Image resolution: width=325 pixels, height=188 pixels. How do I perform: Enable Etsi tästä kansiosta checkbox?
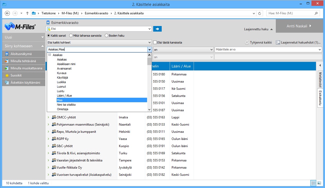click(x=155, y=42)
